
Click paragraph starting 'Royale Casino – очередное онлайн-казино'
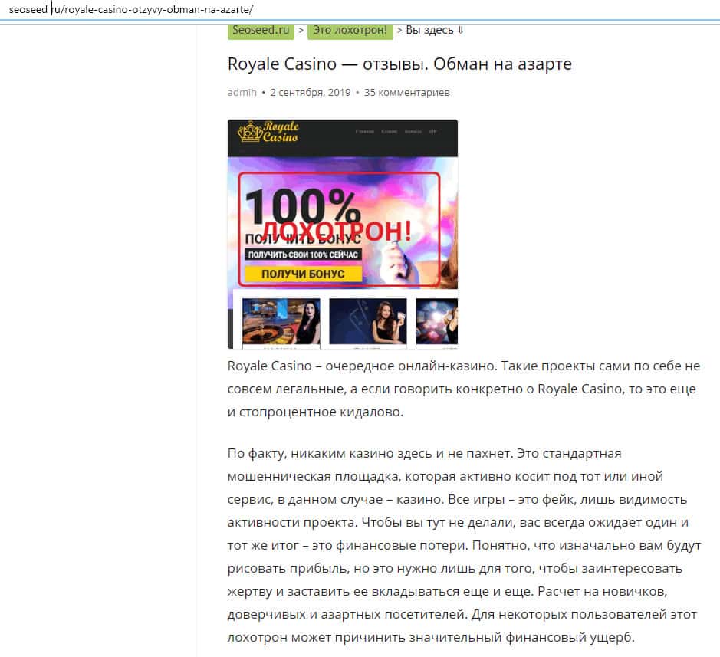tap(464, 389)
